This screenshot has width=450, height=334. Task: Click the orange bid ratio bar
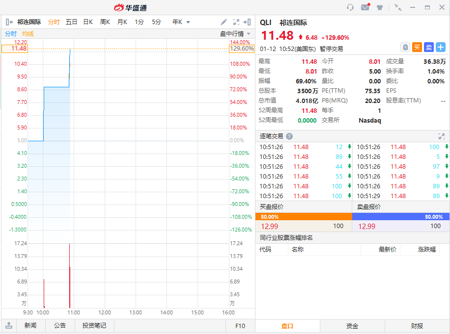coord(304,217)
